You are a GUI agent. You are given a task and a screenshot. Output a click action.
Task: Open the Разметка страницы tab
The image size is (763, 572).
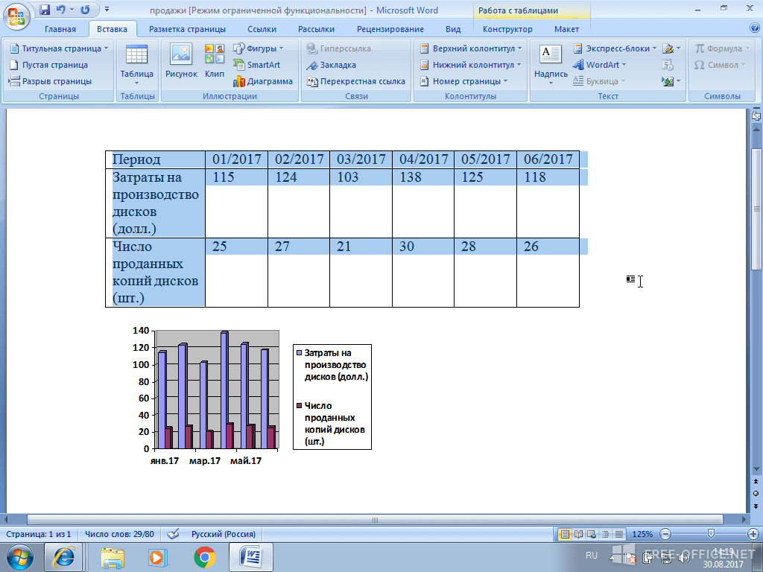coord(187,29)
